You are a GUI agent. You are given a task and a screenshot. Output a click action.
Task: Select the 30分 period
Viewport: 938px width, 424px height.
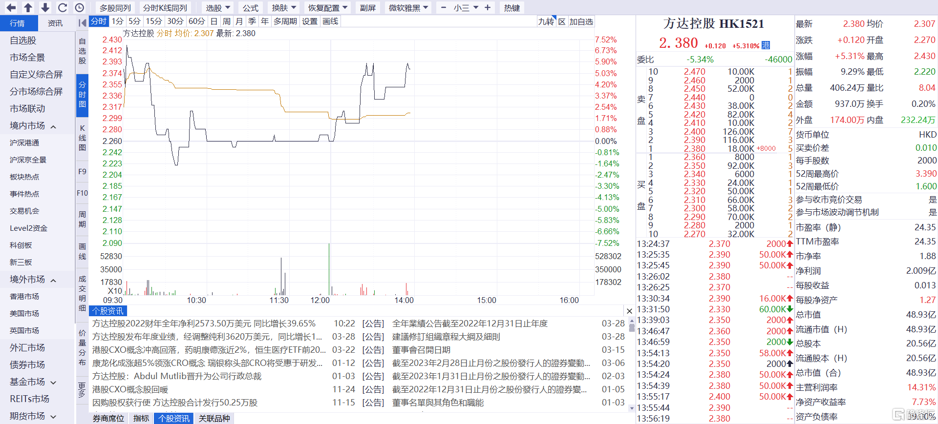[175, 21]
